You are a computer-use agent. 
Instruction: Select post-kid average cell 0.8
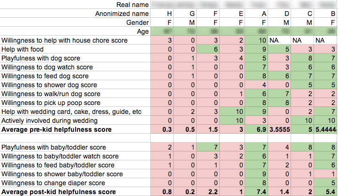[x=162, y=192]
